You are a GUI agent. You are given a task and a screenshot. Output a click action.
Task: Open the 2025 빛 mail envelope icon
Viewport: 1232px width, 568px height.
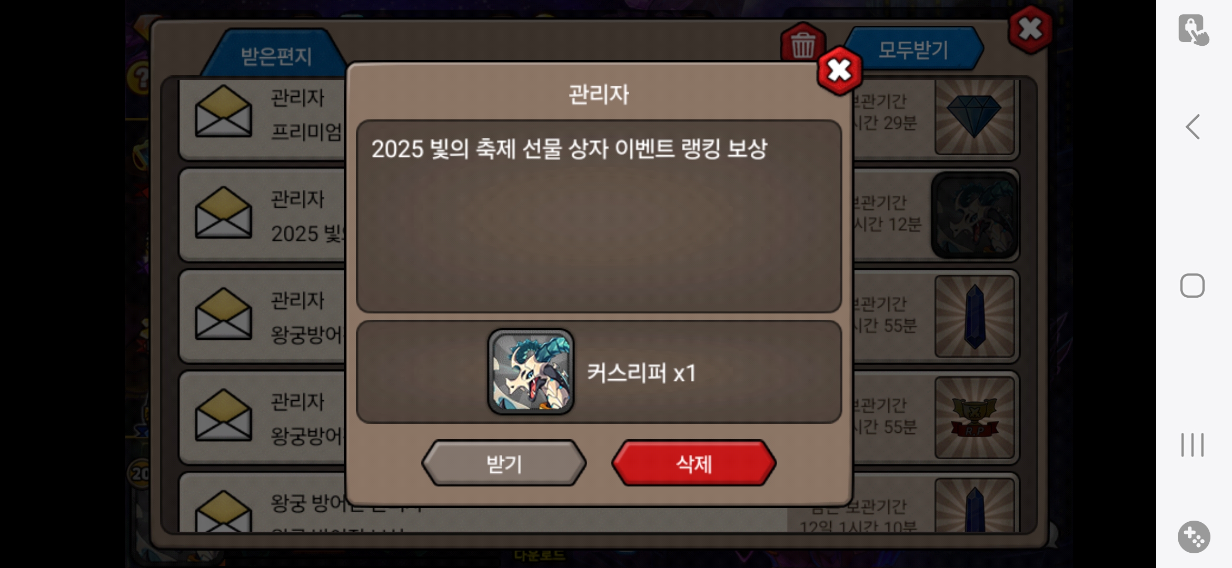pos(223,212)
